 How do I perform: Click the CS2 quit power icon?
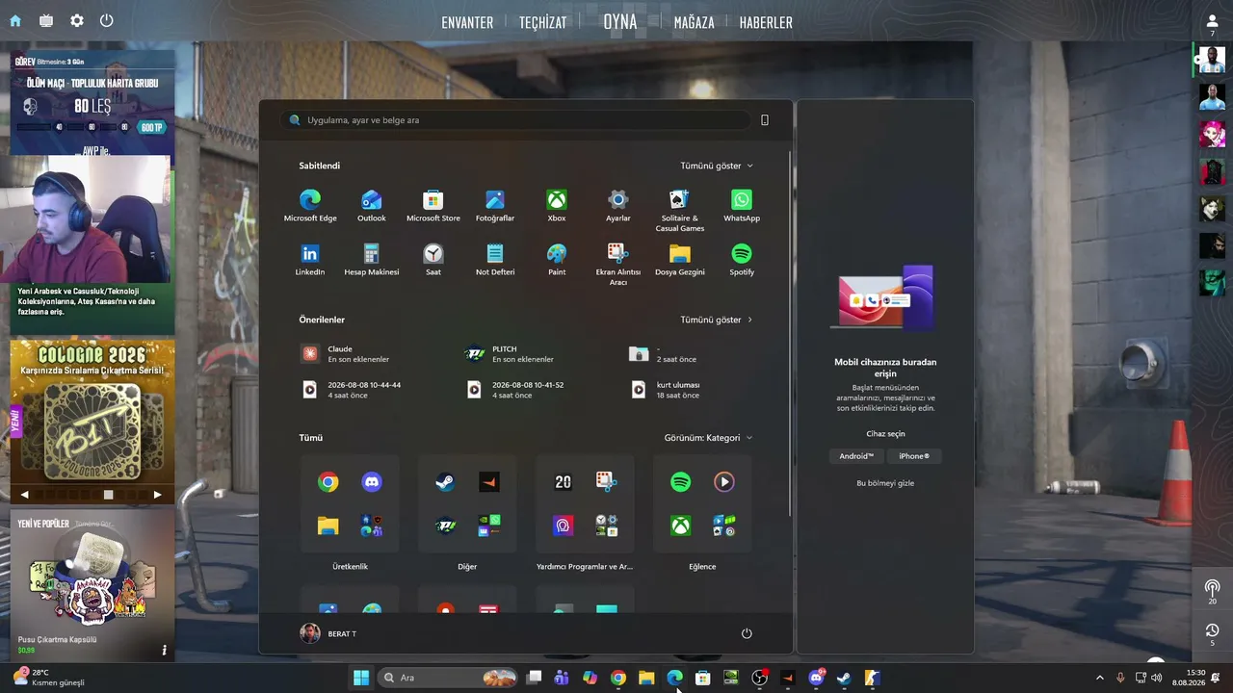(x=107, y=20)
